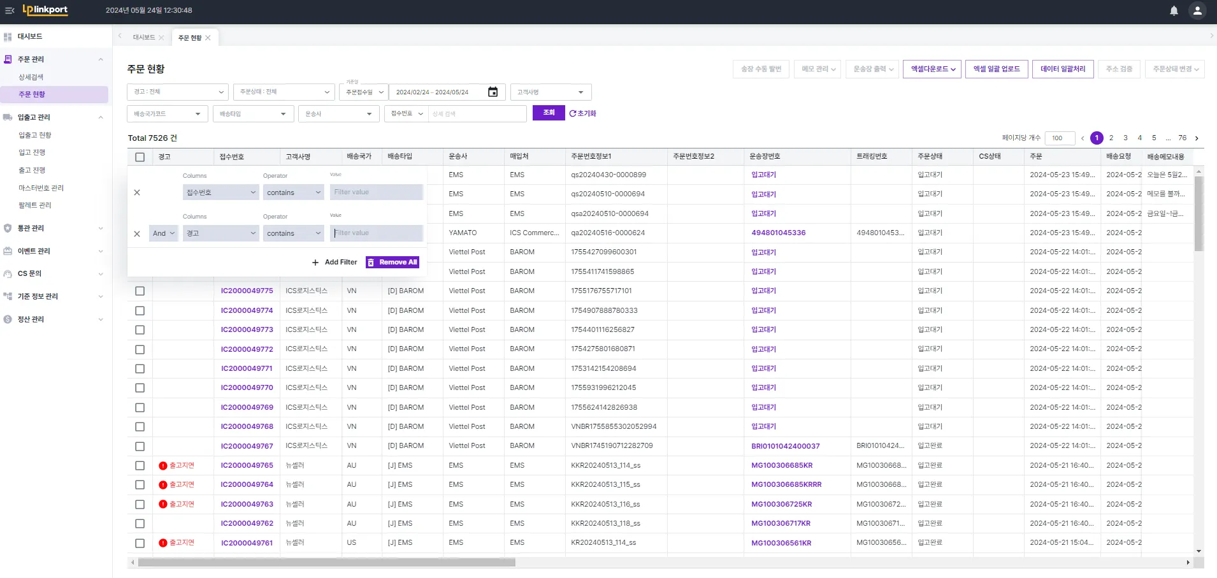Select the checkbox for order IC2000049762
The height and width of the screenshot is (578, 1217).
pos(140,524)
